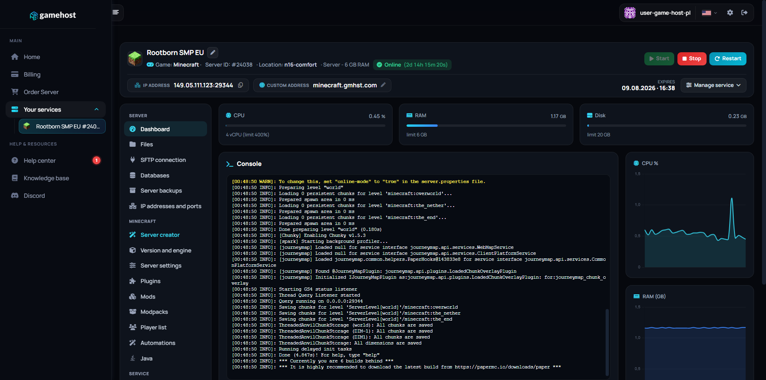766x380 pixels.
Task: Open Modpacks page
Action: pos(166,312)
